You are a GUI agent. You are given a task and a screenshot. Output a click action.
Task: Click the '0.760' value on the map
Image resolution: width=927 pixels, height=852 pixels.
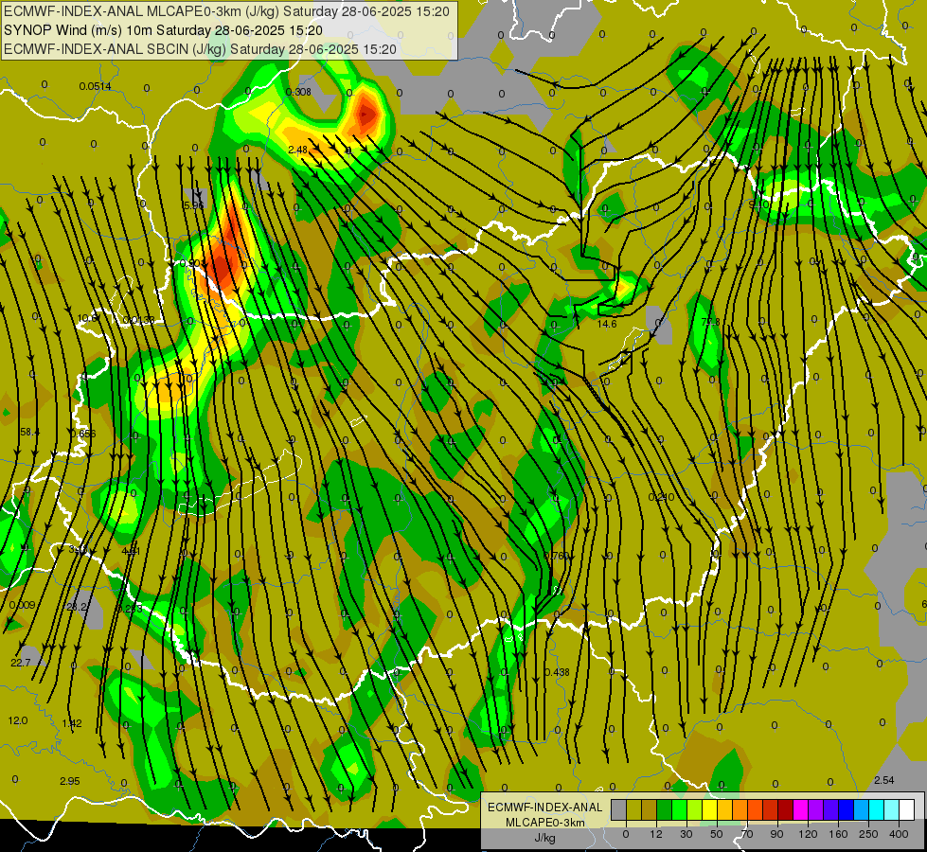[x=556, y=556]
